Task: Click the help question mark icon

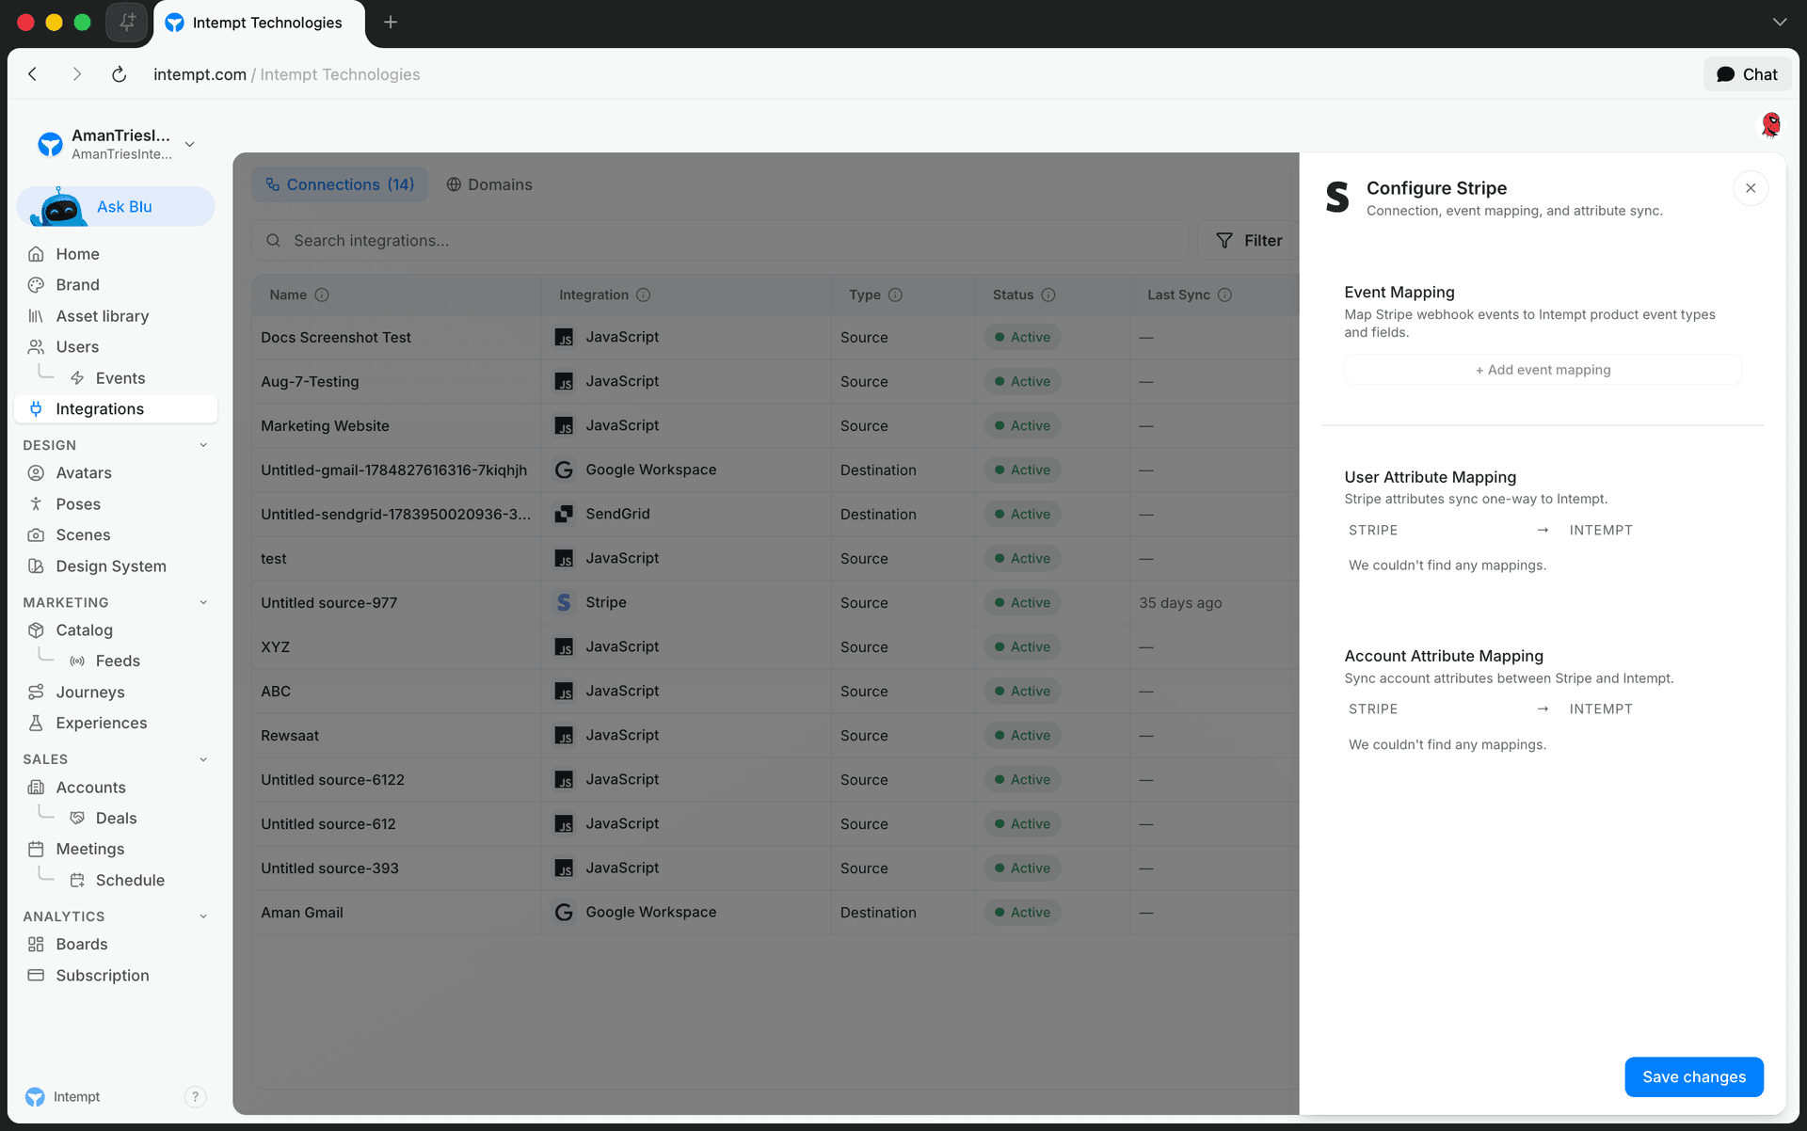Action: coord(195,1097)
